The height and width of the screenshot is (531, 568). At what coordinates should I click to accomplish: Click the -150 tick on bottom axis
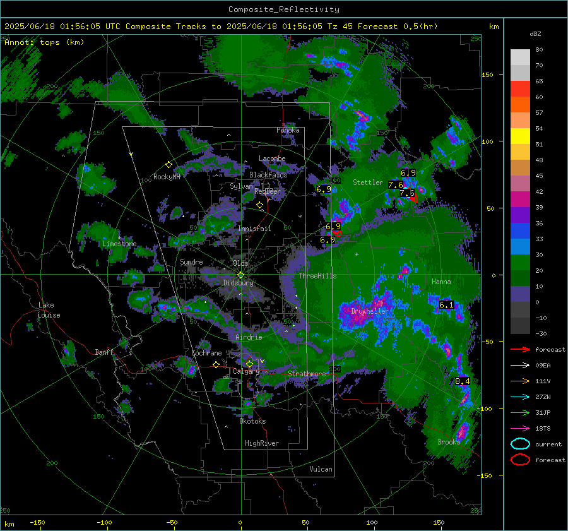pos(37,522)
